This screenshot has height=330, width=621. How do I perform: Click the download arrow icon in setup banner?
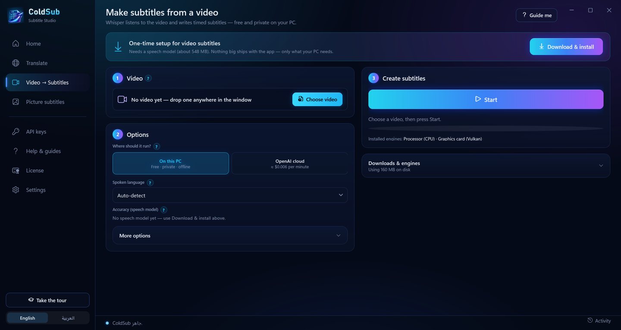118,47
